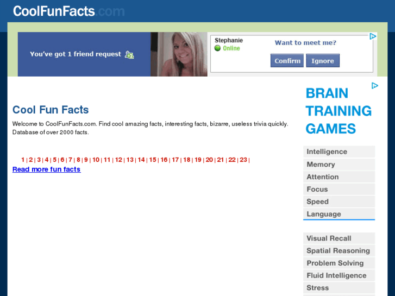Click the AdChoices icon on banner ad
This screenshot has height=296, width=395.
[x=373, y=36]
